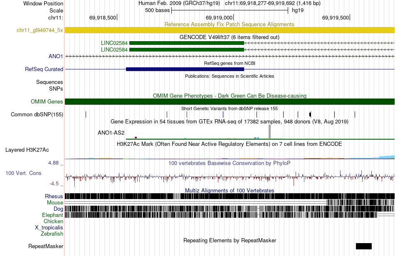Click the Common dbSNP(155) track label

tap(37, 115)
